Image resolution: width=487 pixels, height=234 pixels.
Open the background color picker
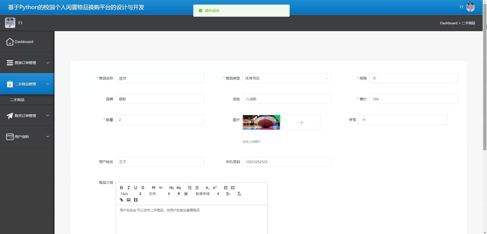(x=186, y=194)
